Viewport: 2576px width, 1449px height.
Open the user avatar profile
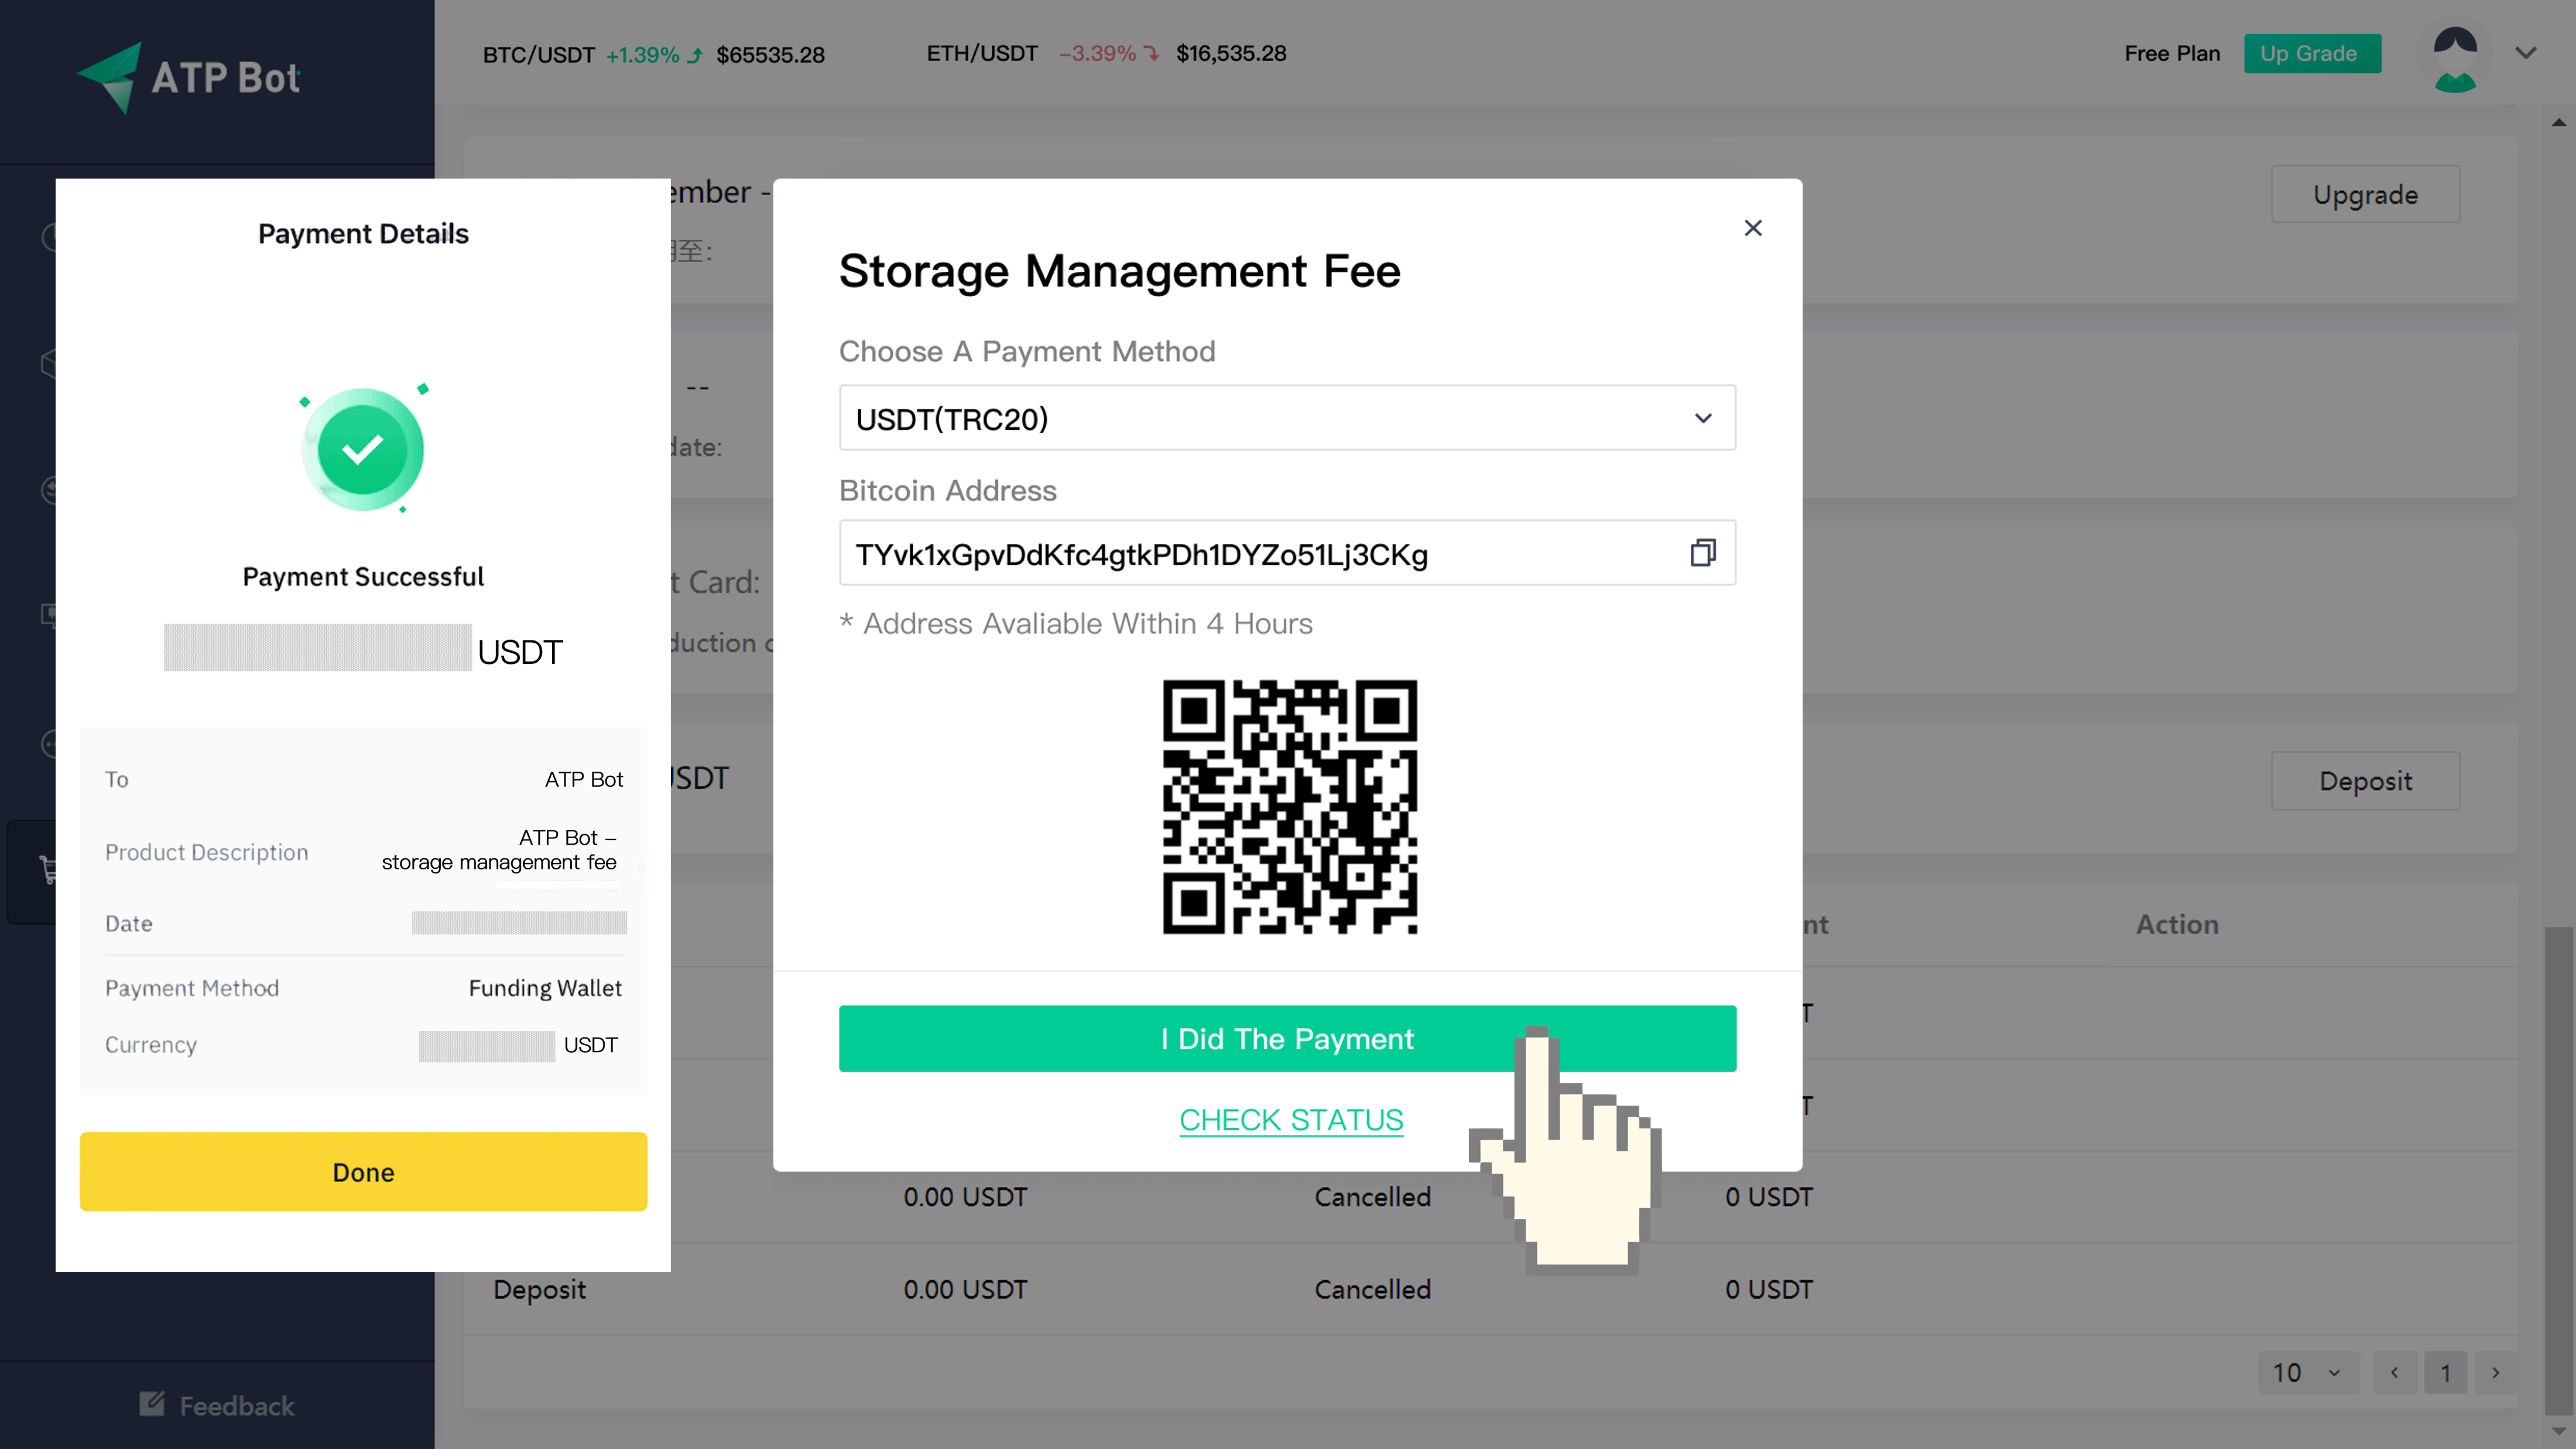[x=2455, y=59]
